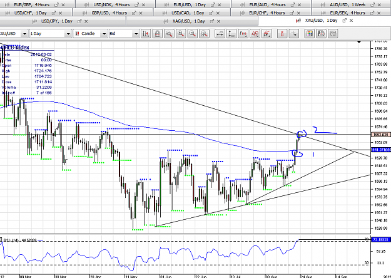The image size is (391, 278).
Task: Click the Open value 1718.946
Action: pos(43,65)
